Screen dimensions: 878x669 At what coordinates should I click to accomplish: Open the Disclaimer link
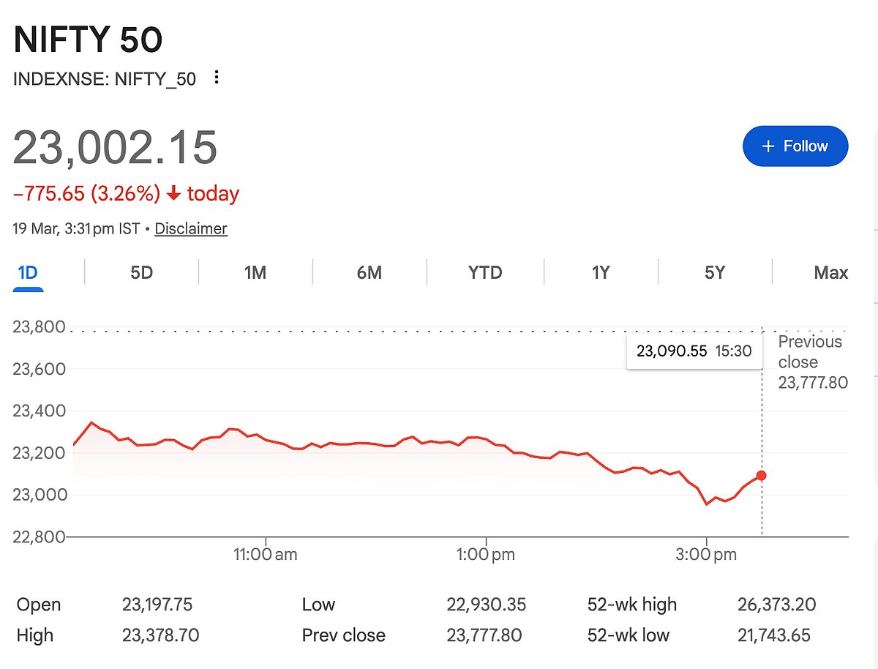[x=191, y=229]
